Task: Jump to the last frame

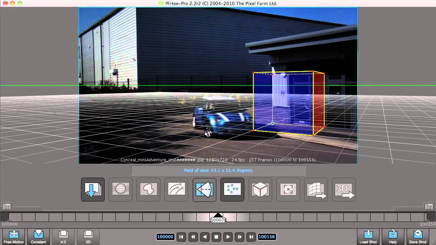Action: [x=251, y=237]
